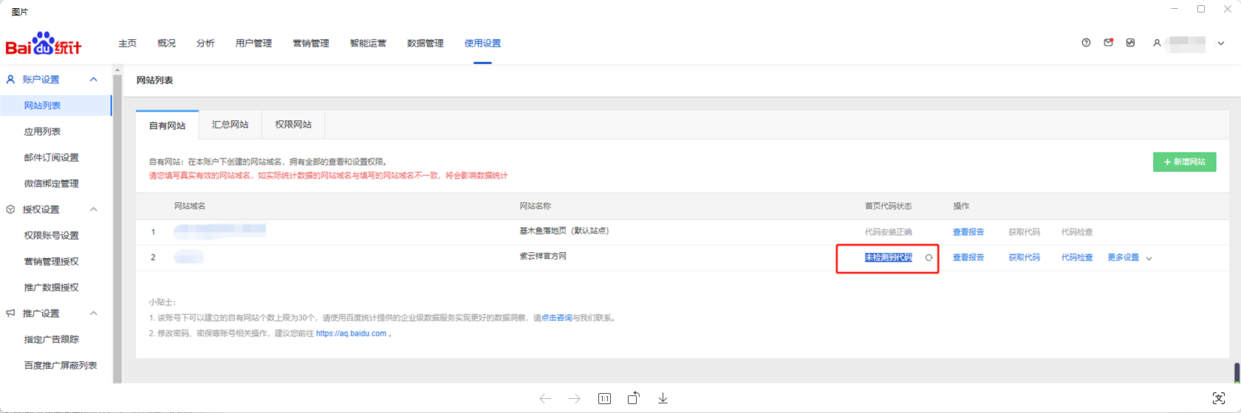Click the 1:1 actual size icon
The image size is (1241, 413).
[604, 398]
